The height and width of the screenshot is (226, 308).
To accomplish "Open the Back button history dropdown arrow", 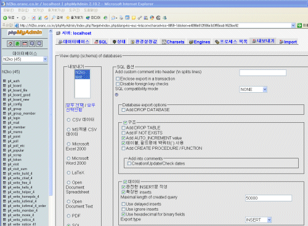I will (17, 18).
